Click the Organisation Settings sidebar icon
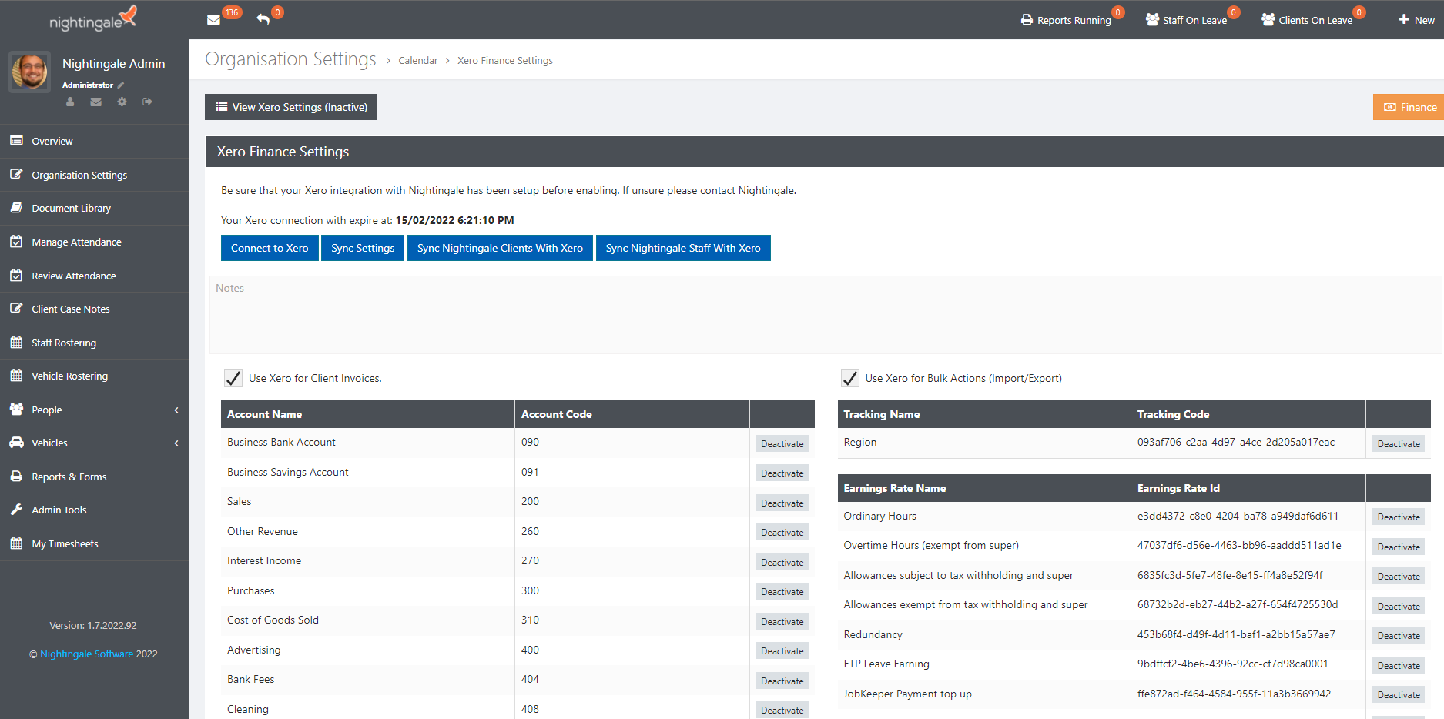This screenshot has width=1444, height=719. (x=16, y=175)
